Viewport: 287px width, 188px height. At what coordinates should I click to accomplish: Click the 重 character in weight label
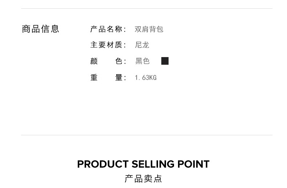click(94, 77)
